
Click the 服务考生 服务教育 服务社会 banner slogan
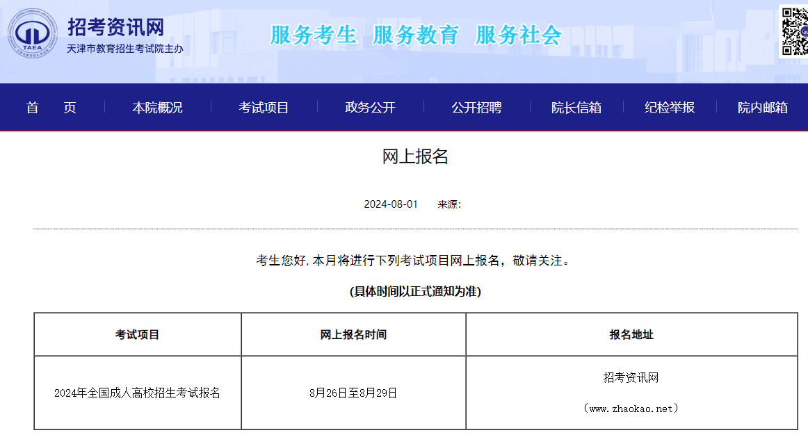(415, 35)
